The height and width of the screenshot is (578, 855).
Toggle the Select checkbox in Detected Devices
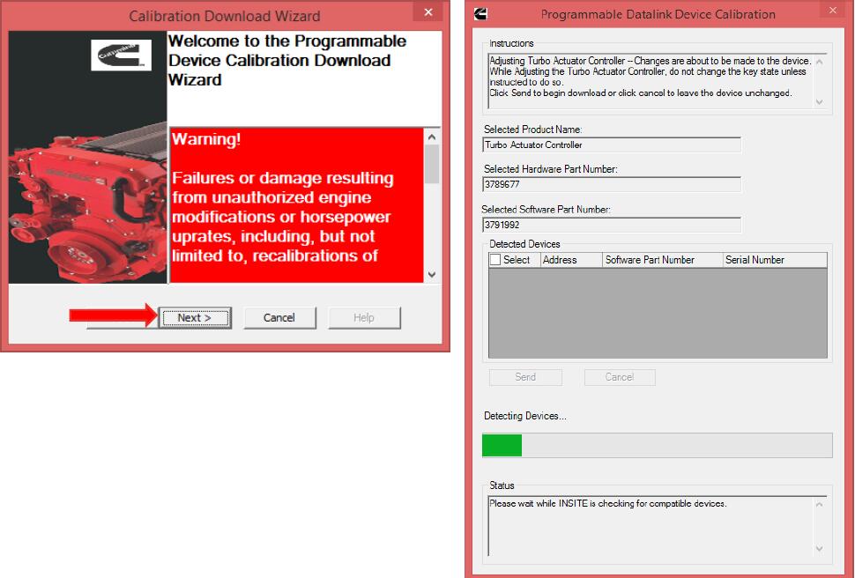pyautogui.click(x=495, y=260)
